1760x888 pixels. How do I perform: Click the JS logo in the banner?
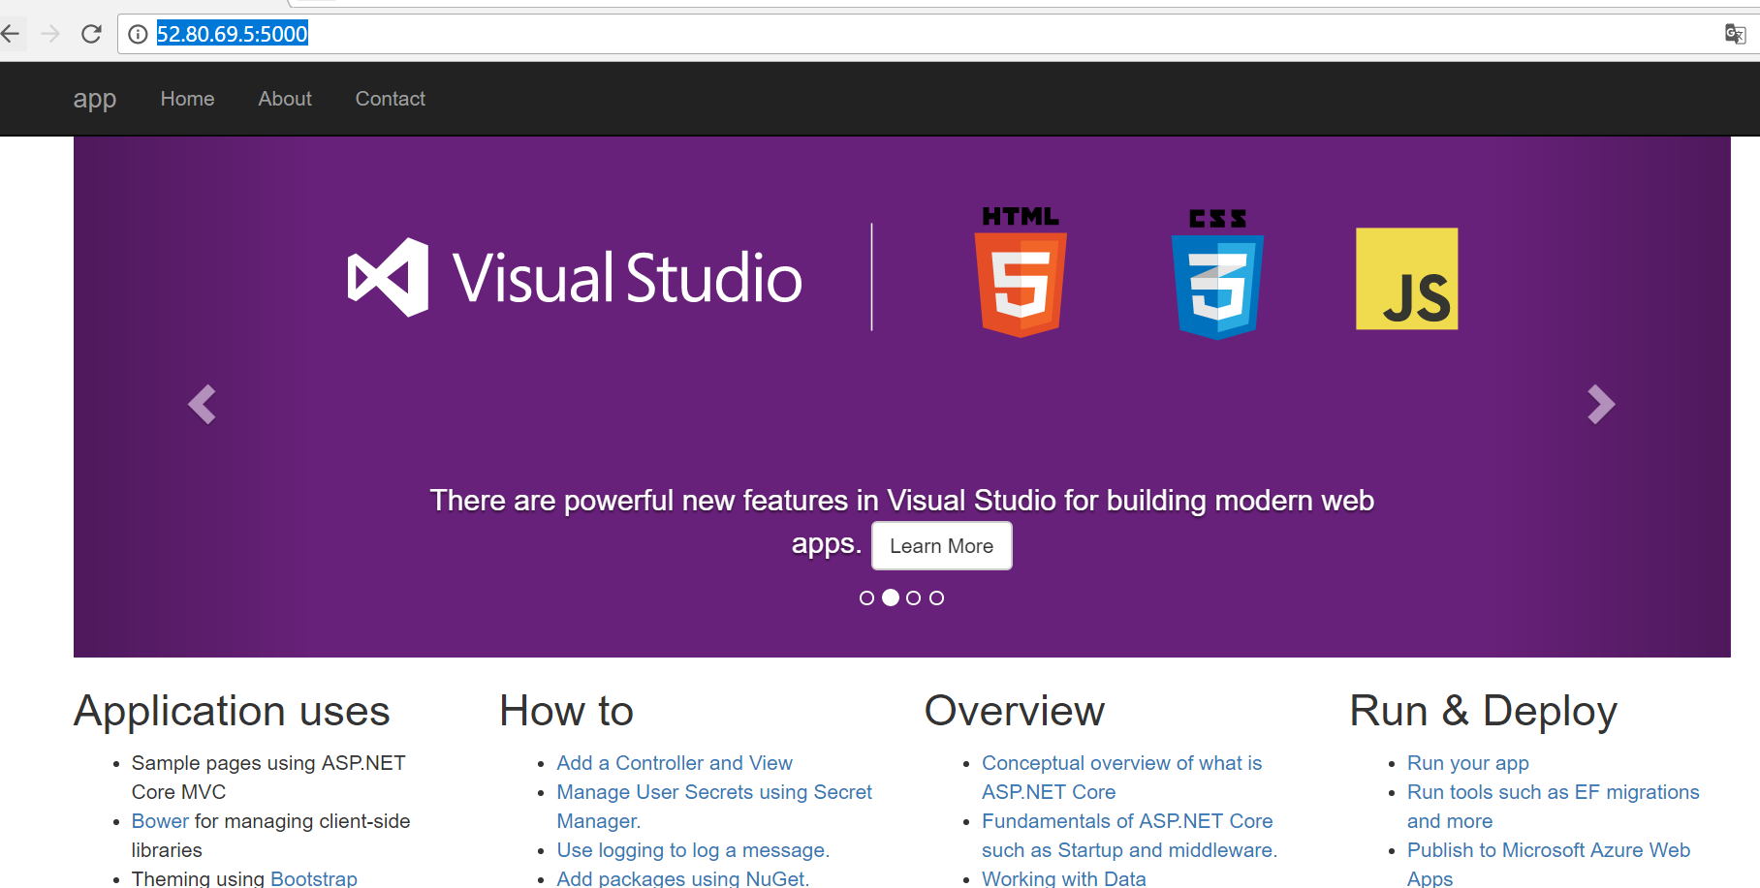click(1406, 279)
